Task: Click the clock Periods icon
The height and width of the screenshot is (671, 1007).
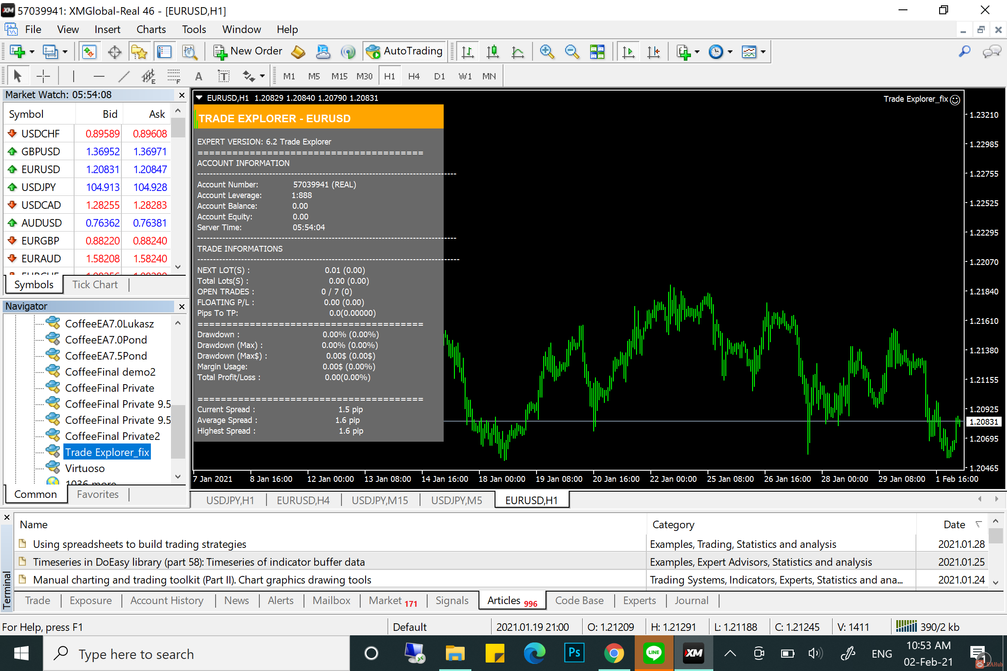Action: 716,52
